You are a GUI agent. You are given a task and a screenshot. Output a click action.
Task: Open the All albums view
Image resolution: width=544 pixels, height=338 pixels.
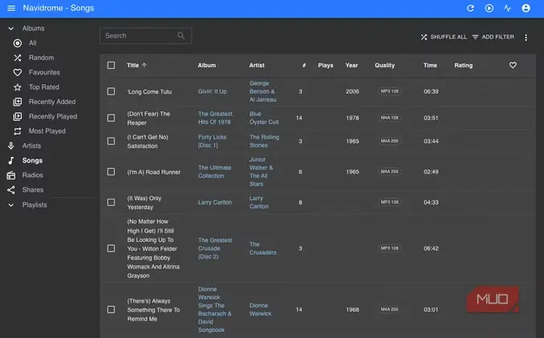click(33, 43)
